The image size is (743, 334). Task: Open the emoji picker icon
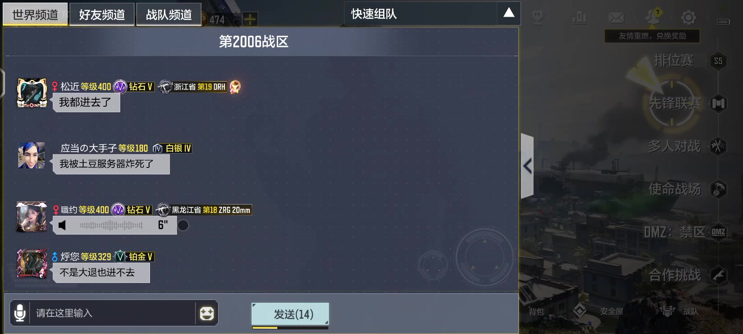(207, 314)
